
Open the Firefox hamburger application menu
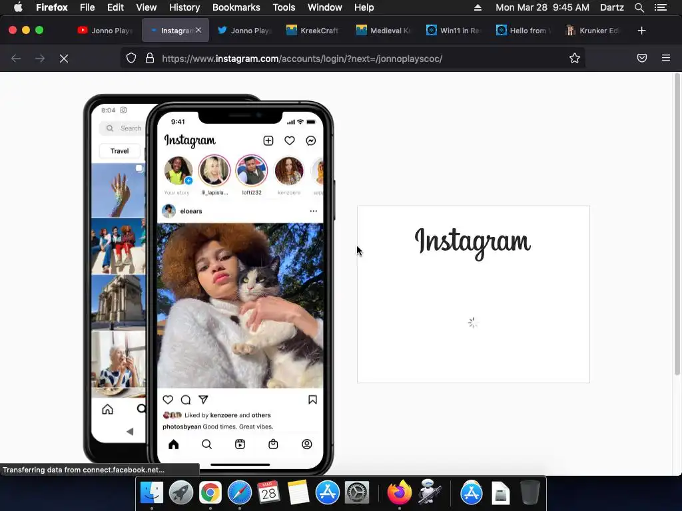[x=666, y=58]
